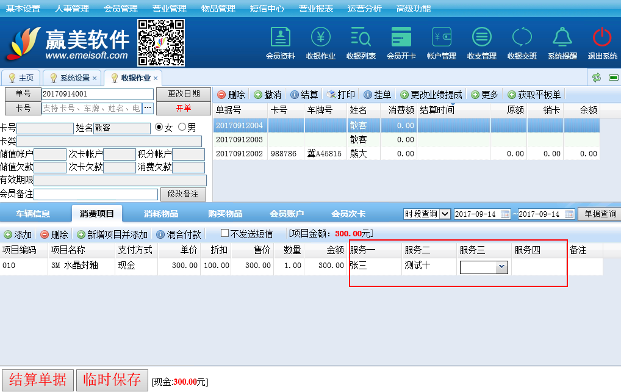Open the 营业报表 menu
The width and height of the screenshot is (621, 392).
pyautogui.click(x=315, y=9)
